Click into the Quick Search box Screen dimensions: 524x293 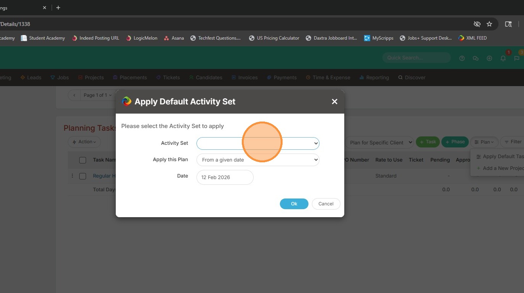[417, 58]
